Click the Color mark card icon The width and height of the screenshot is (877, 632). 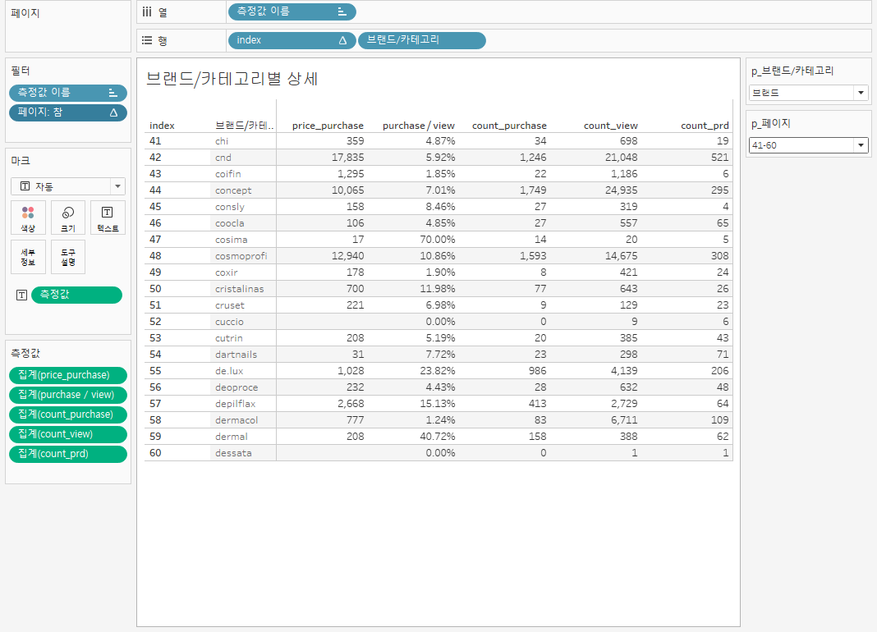[28, 218]
